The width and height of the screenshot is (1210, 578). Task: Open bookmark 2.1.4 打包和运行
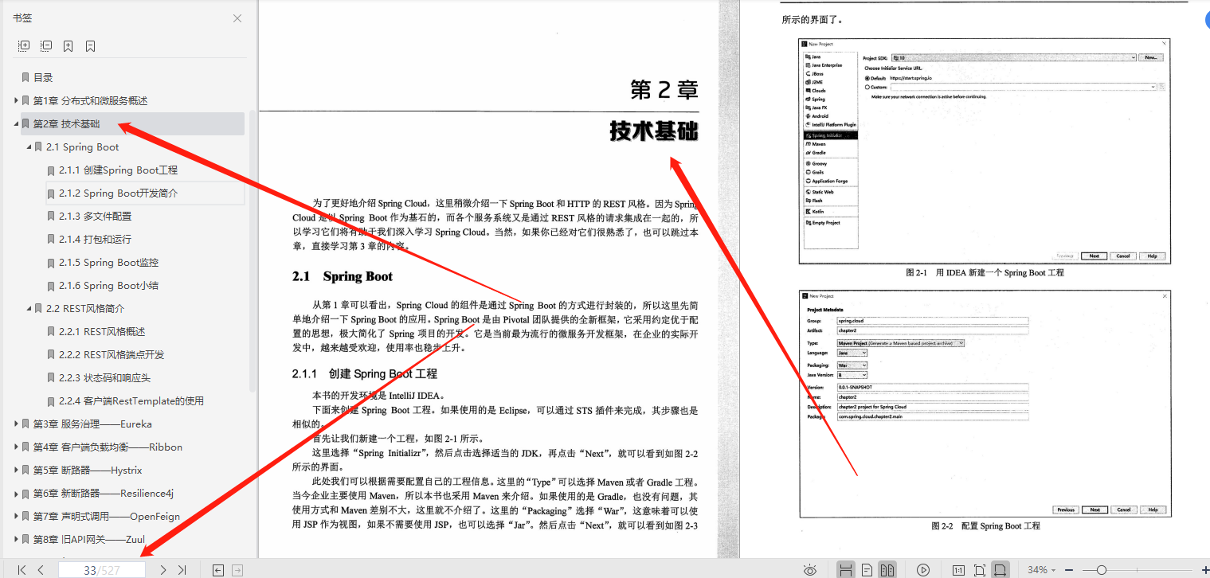click(95, 239)
